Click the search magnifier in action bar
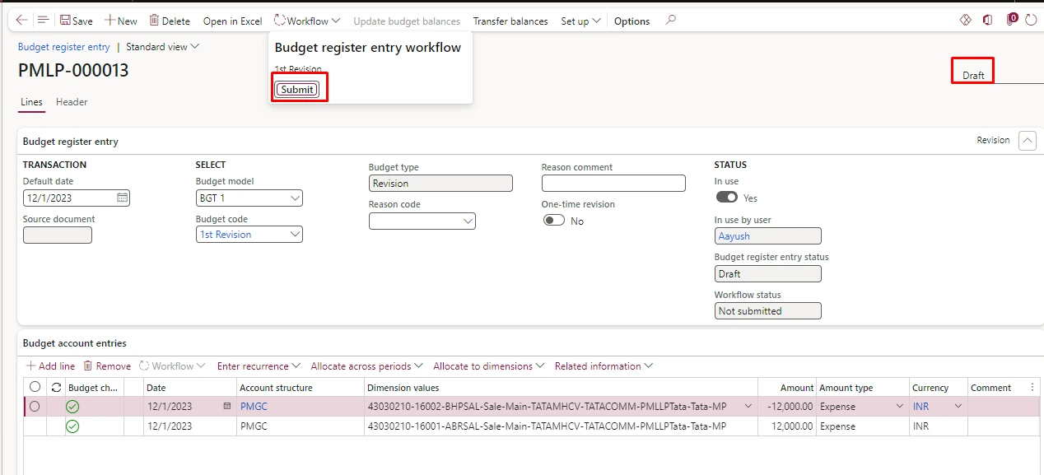Viewport: 1044px width, 475px height. coord(670,21)
